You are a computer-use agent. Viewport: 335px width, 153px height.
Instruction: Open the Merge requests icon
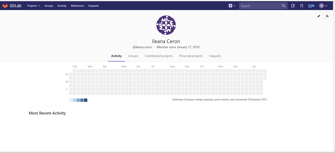tap(302, 6)
